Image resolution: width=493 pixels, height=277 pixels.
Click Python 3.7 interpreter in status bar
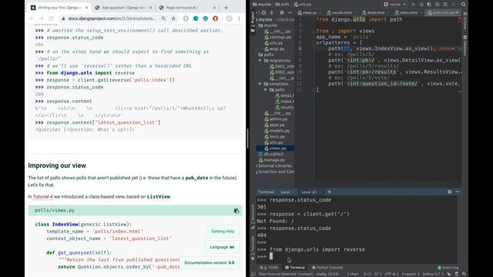pos(432,274)
